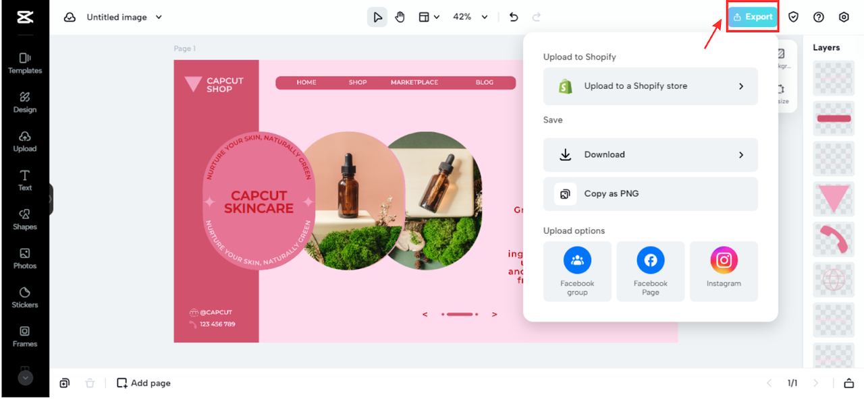Open the 42% zoom dropdown

coord(470,17)
